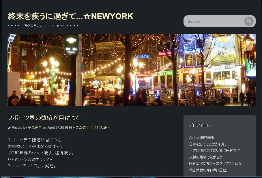Click body line スノボーのマリファナ疑惑。
This screenshot has width=262, height=178.
(x=31, y=166)
